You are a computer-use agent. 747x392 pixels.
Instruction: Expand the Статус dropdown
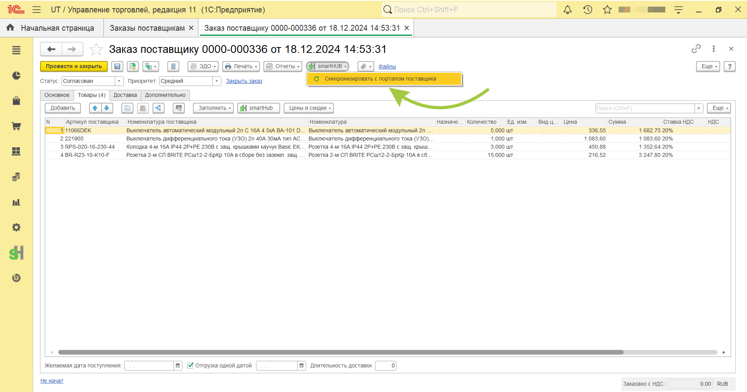119,81
